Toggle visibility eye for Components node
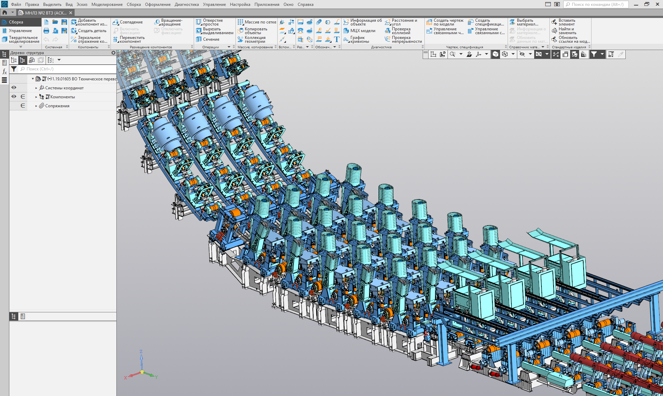This screenshot has width=663, height=396. pyautogui.click(x=14, y=97)
